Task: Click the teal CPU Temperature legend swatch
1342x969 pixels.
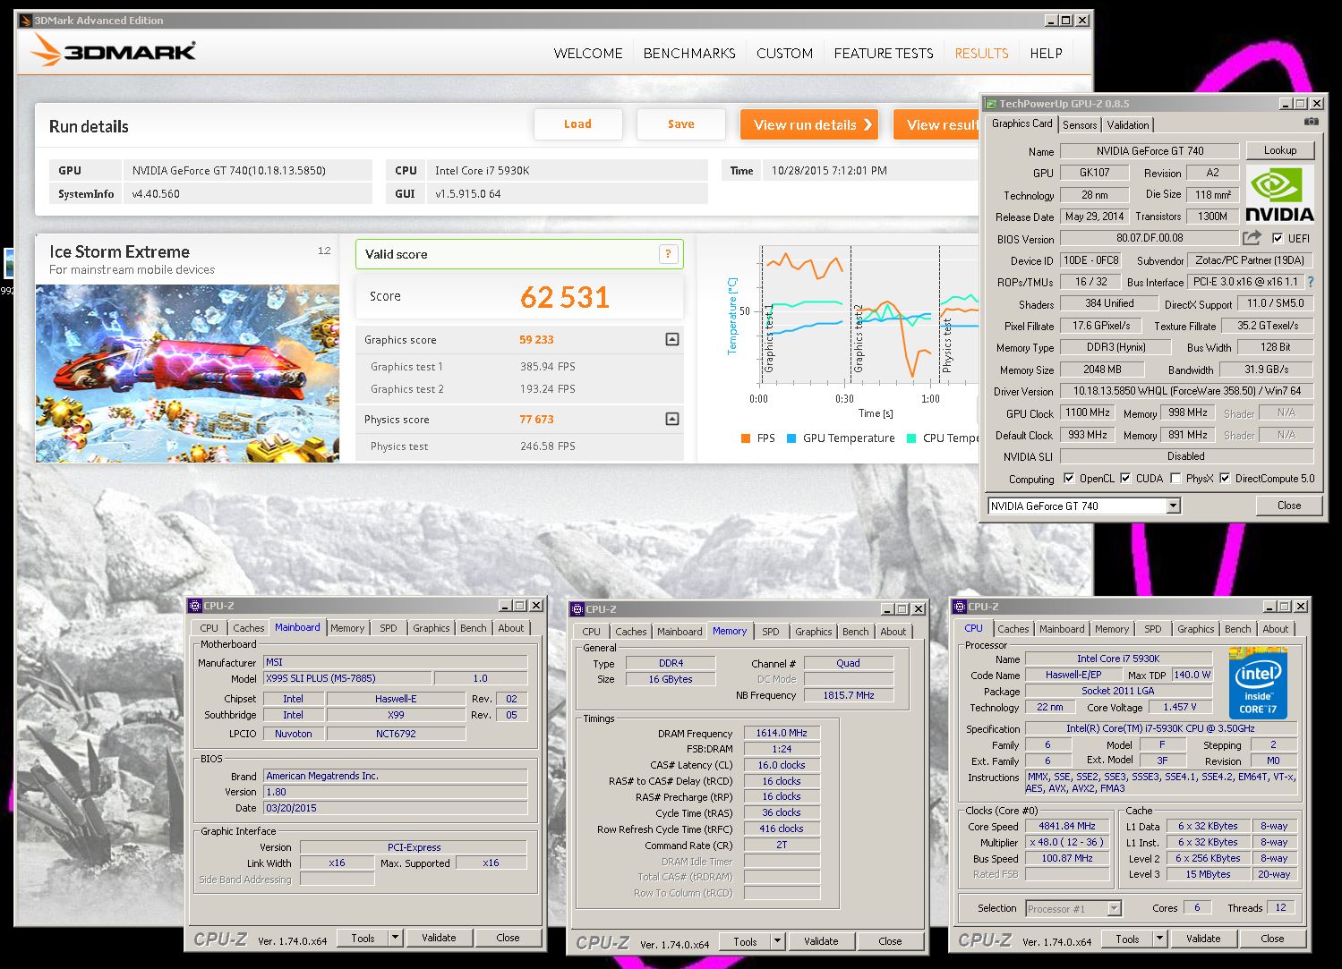Action: pyautogui.click(x=911, y=438)
